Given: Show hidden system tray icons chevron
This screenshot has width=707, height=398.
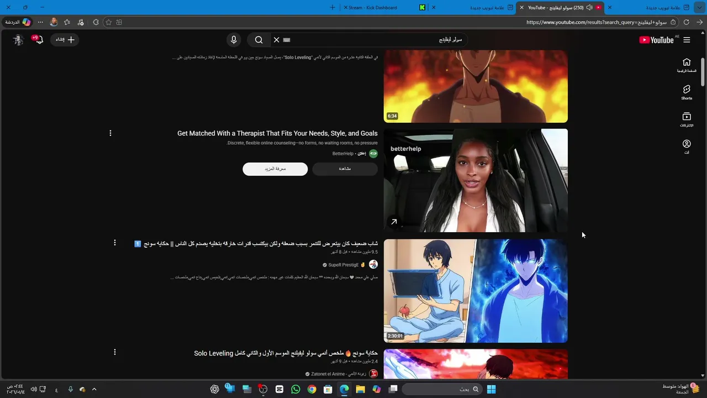Looking at the screenshot, I should (94, 389).
